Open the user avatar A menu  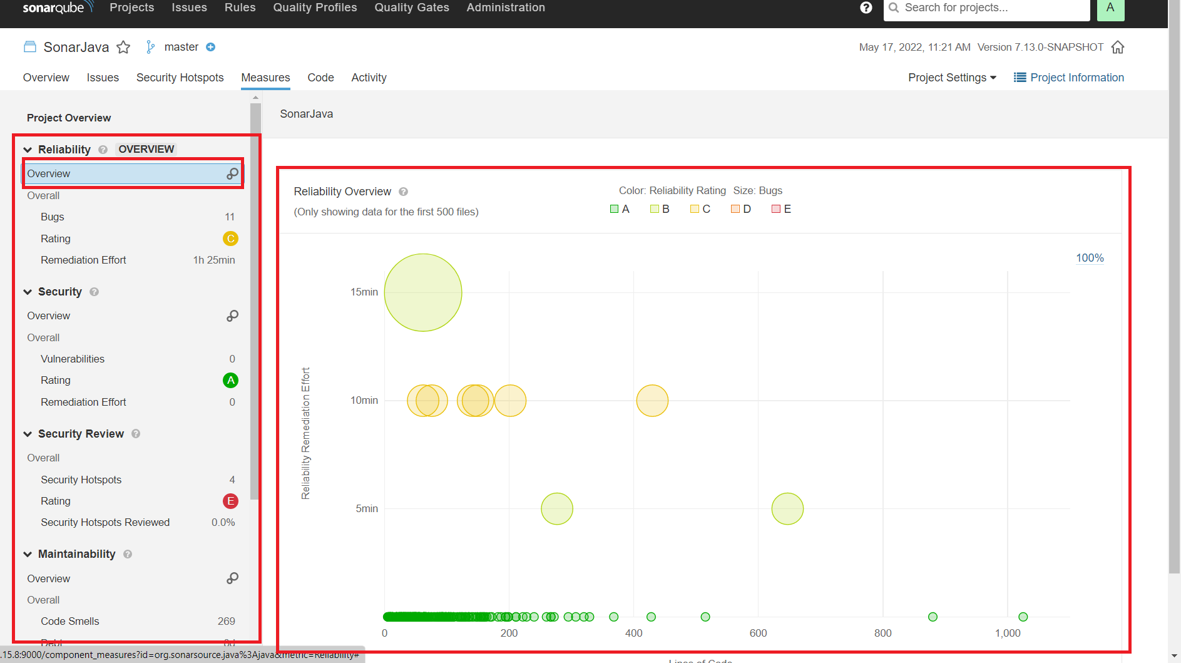tap(1110, 9)
